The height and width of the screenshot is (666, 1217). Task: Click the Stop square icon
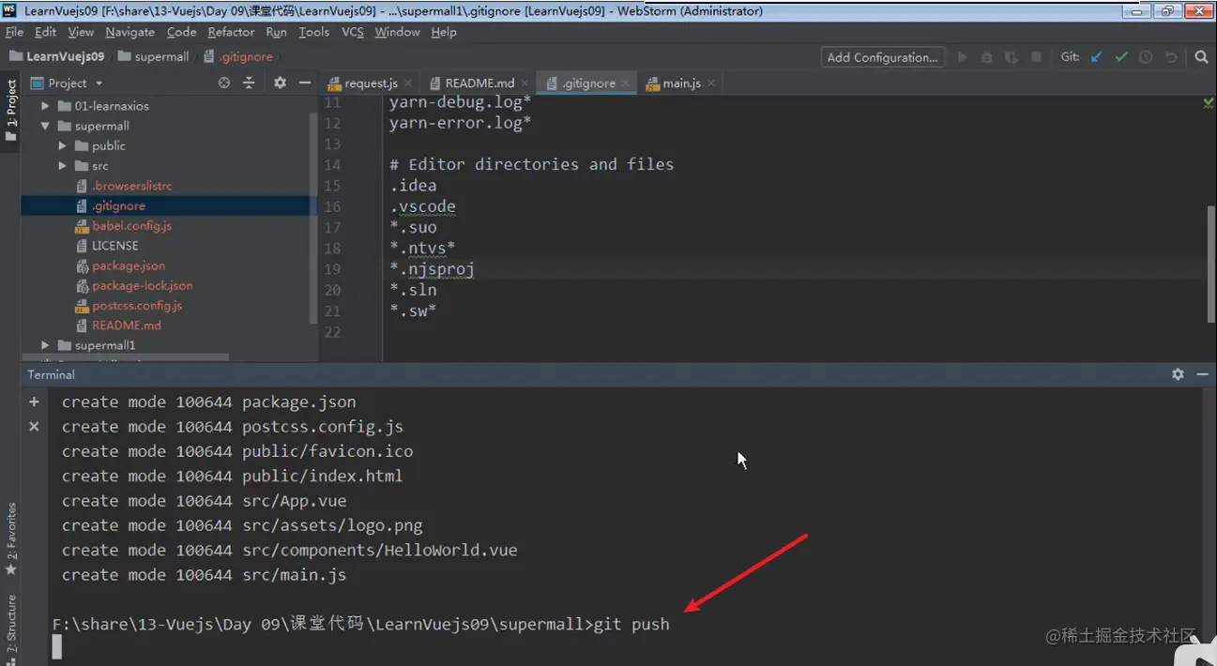(1036, 57)
